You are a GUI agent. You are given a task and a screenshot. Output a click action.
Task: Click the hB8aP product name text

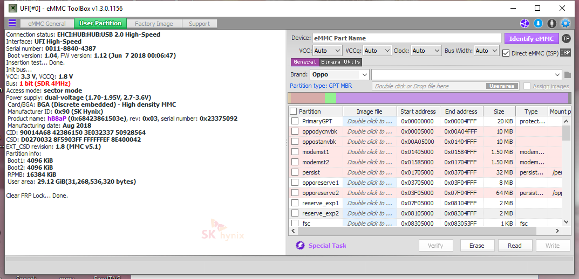[57, 118]
